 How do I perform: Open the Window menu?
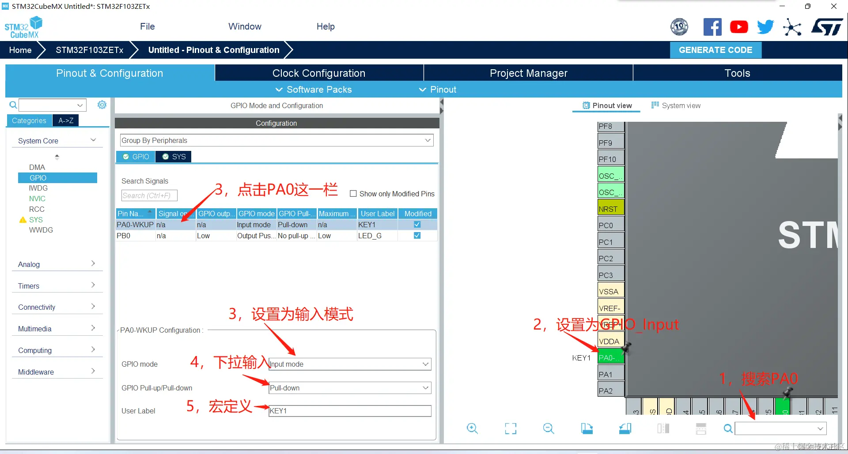[245, 26]
